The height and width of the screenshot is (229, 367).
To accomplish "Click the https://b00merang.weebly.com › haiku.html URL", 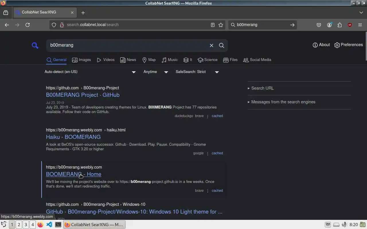I will 85,130.
